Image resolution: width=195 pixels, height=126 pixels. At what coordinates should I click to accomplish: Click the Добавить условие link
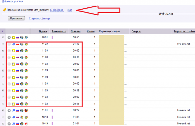click(x=12, y=1)
